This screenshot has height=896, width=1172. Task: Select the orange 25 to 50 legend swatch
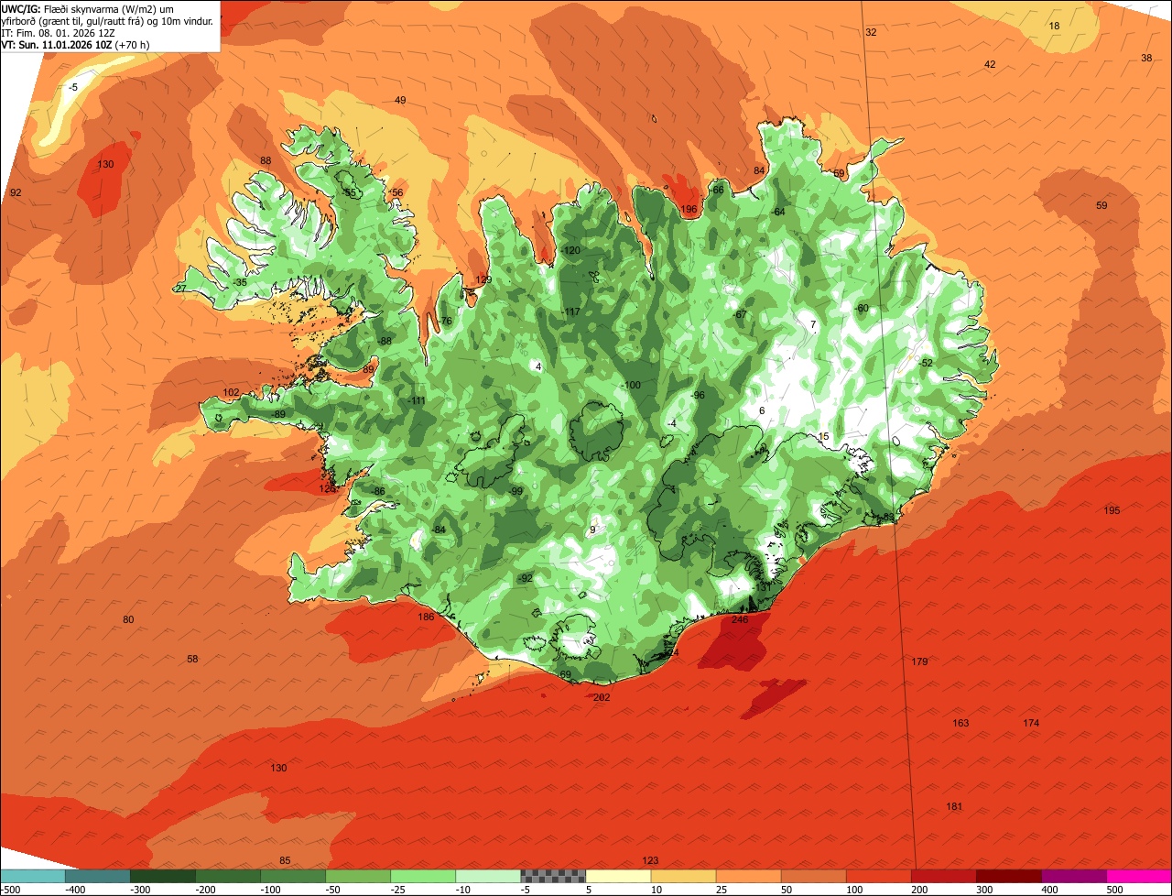click(x=749, y=875)
